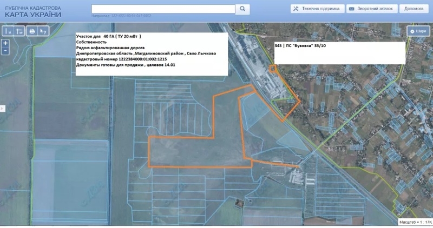Click the Допомога help button
The width and height of the screenshot is (433, 228).
(414, 9)
